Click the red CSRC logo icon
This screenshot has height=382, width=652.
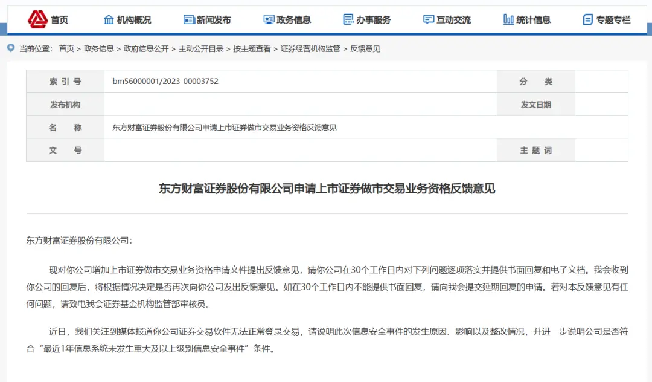[x=37, y=19]
